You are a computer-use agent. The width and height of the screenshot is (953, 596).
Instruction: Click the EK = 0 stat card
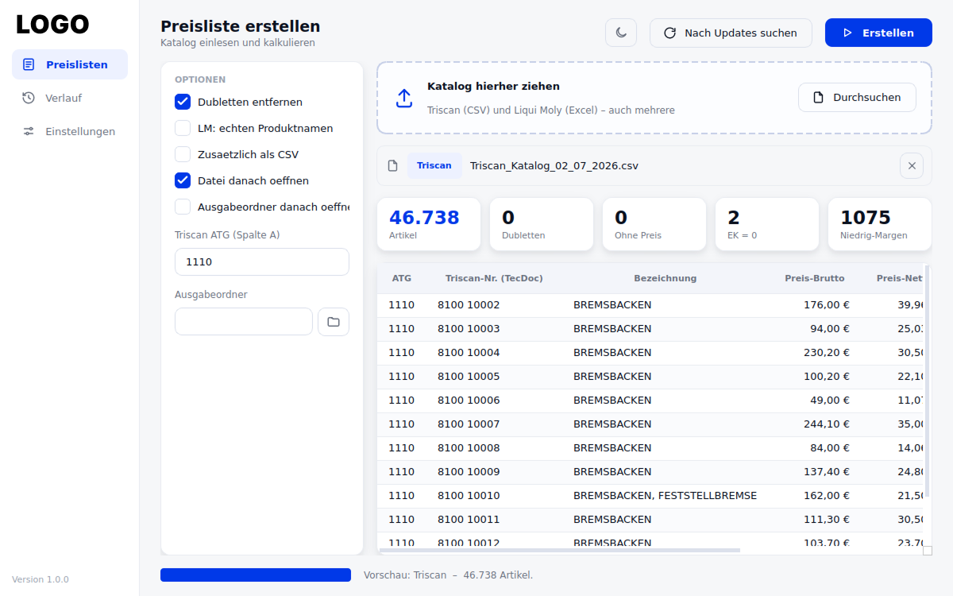pos(767,224)
